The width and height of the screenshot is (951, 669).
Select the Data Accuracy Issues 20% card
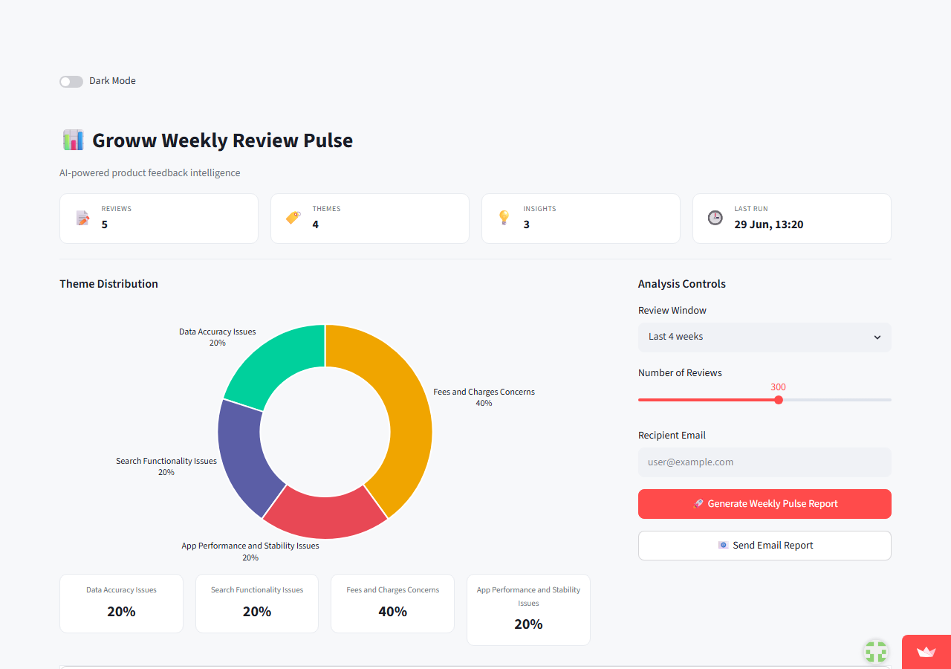[121, 604]
